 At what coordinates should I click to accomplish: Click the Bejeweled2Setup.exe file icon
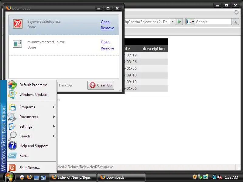18,24
